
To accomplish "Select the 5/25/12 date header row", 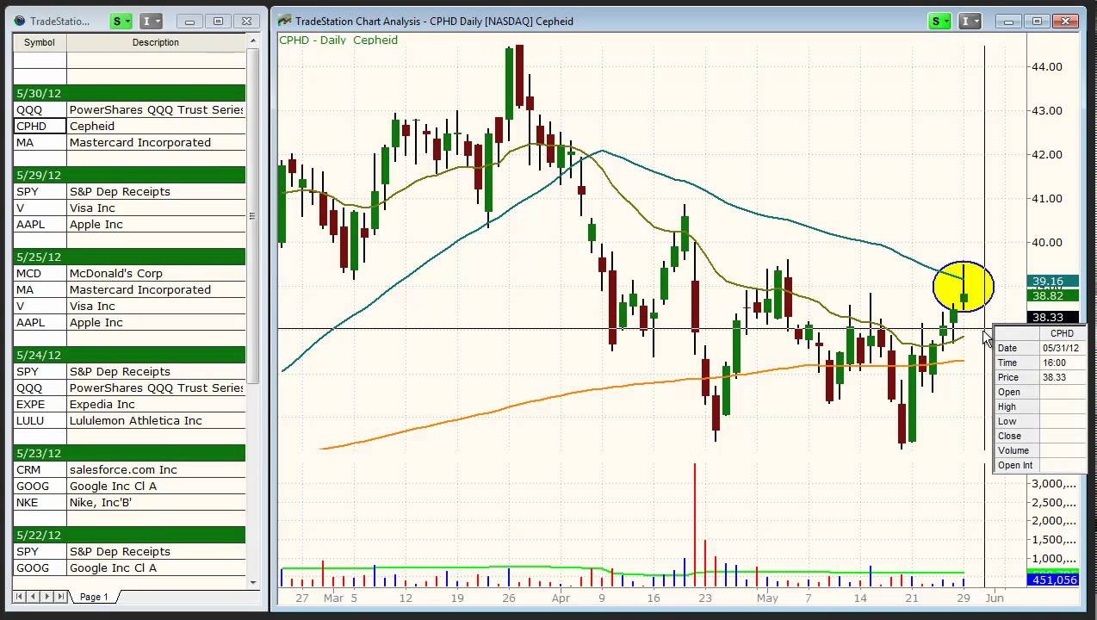I will [x=129, y=257].
